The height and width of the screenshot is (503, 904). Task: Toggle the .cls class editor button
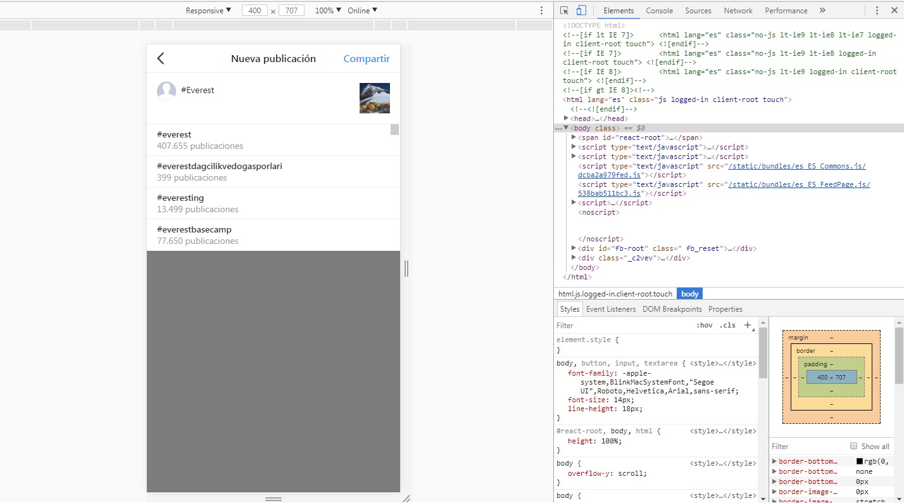[x=728, y=326]
